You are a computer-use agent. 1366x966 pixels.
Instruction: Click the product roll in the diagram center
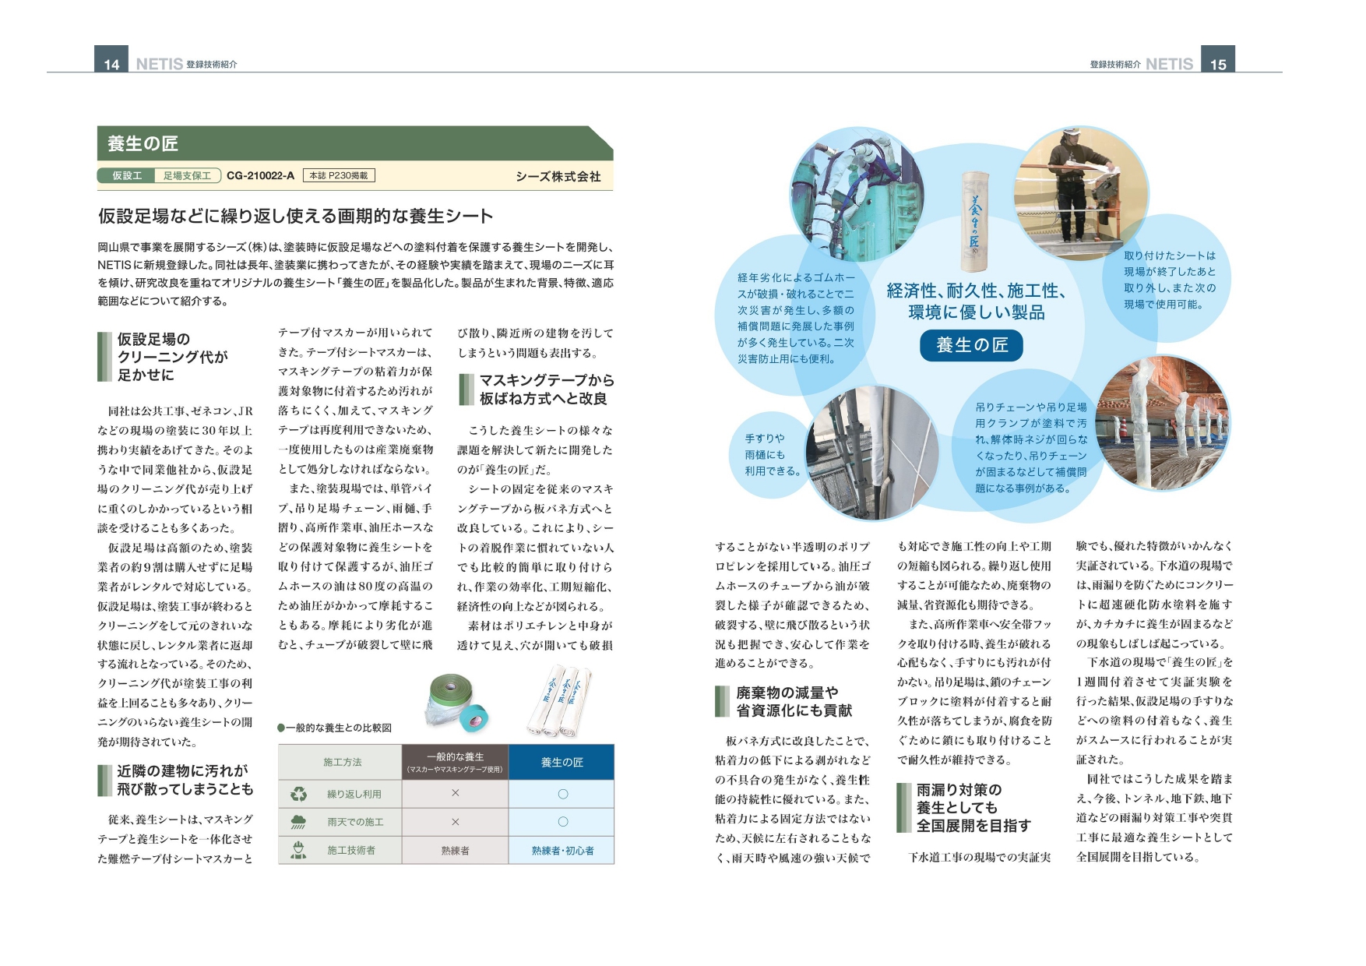(973, 222)
